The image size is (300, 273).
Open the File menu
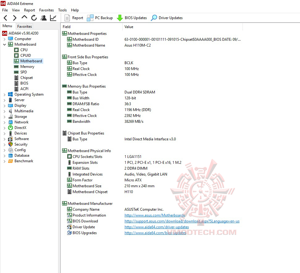pos(5,10)
